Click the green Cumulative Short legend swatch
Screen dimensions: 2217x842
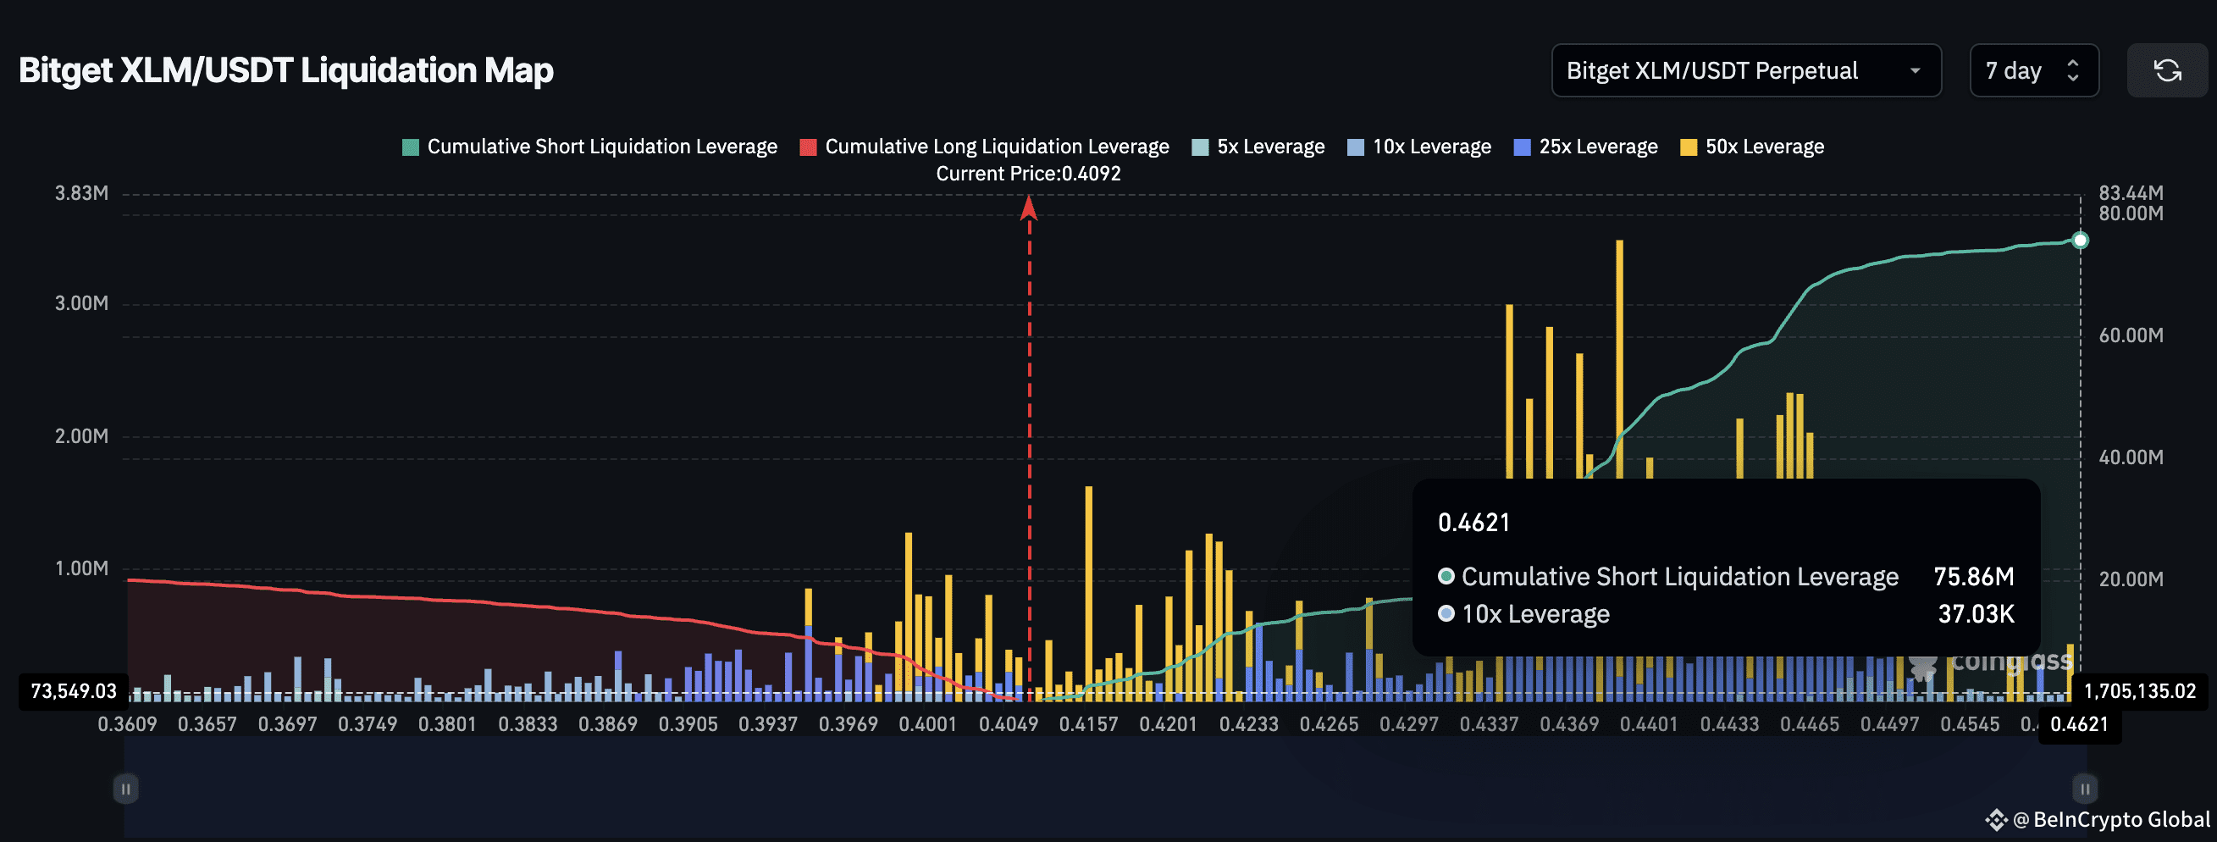(x=411, y=147)
